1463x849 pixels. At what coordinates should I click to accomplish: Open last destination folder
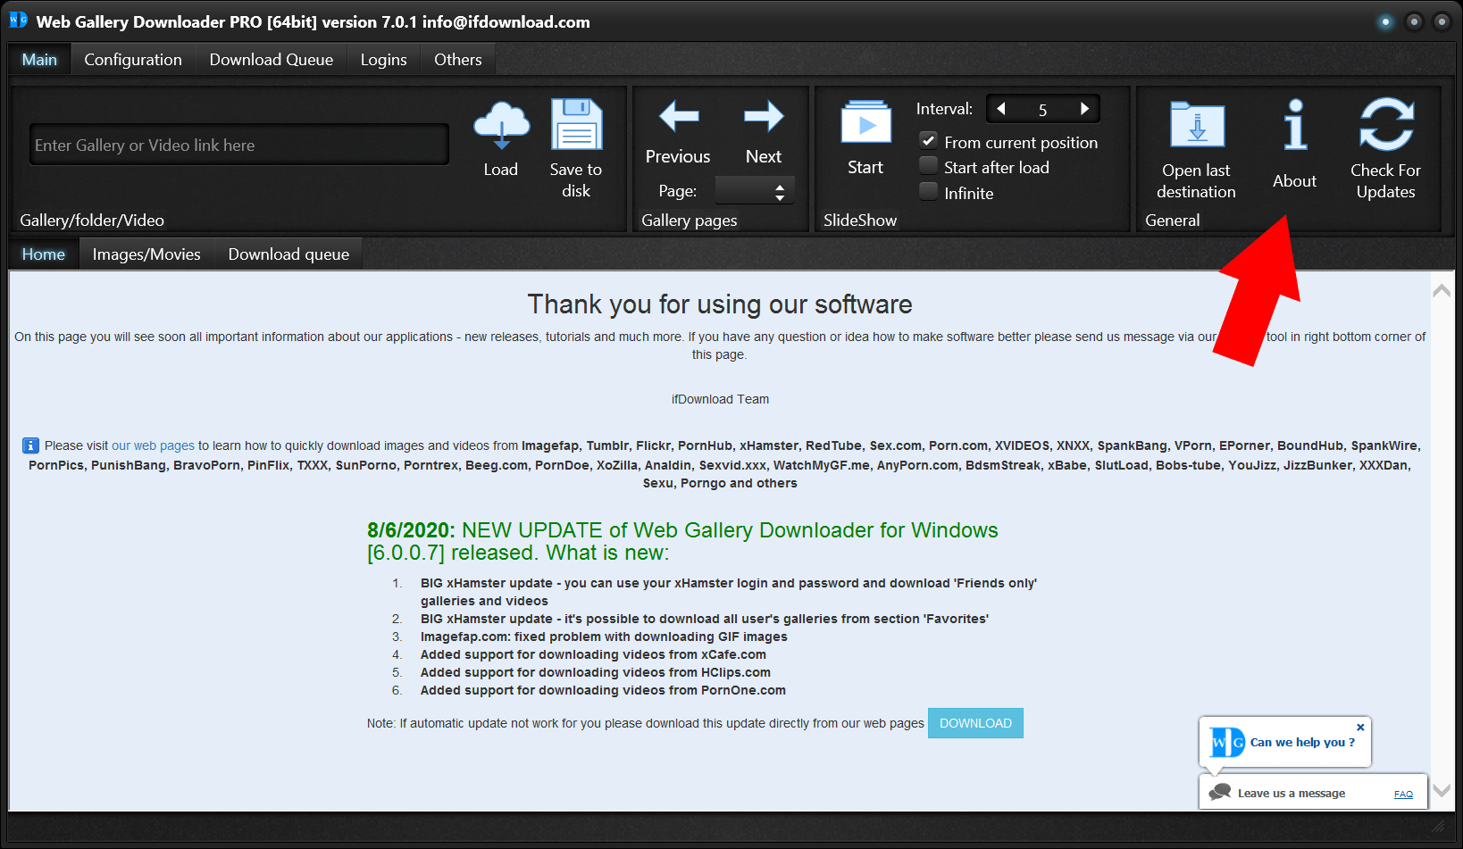pyautogui.click(x=1197, y=124)
